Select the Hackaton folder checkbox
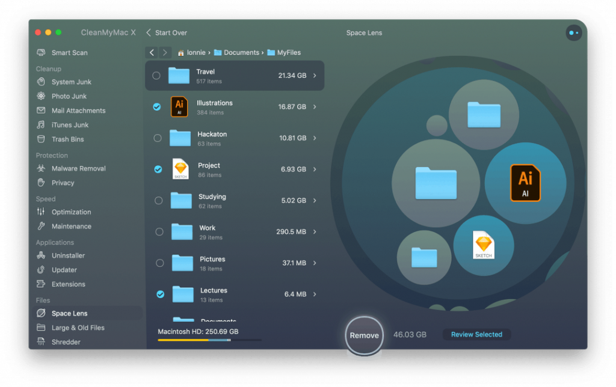The height and width of the screenshot is (387, 616). click(158, 138)
